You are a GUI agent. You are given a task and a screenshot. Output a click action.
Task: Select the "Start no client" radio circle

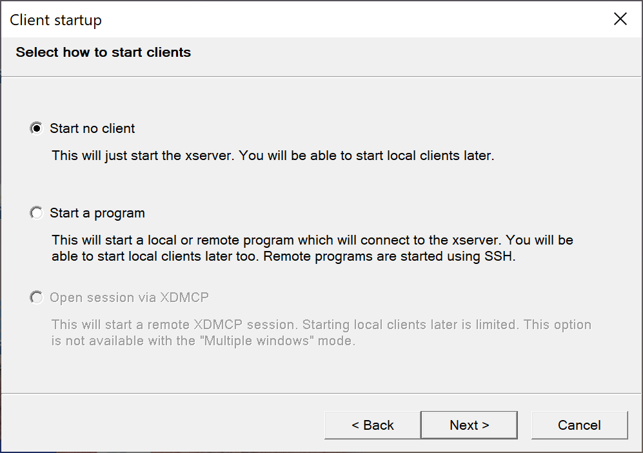pyautogui.click(x=37, y=128)
